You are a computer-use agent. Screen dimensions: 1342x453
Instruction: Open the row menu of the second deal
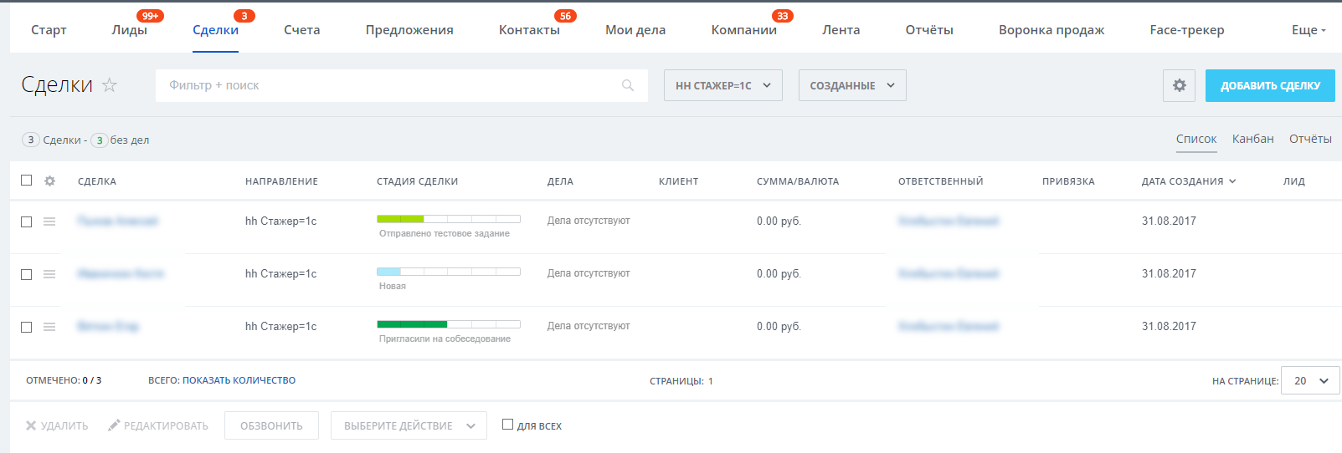tap(49, 274)
